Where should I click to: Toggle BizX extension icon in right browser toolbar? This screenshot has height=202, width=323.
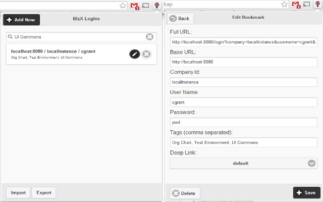pos(317,4)
